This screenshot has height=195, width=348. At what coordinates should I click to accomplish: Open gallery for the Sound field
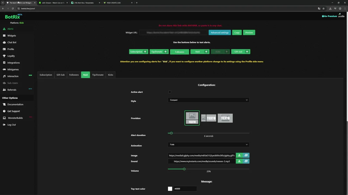click(246, 161)
